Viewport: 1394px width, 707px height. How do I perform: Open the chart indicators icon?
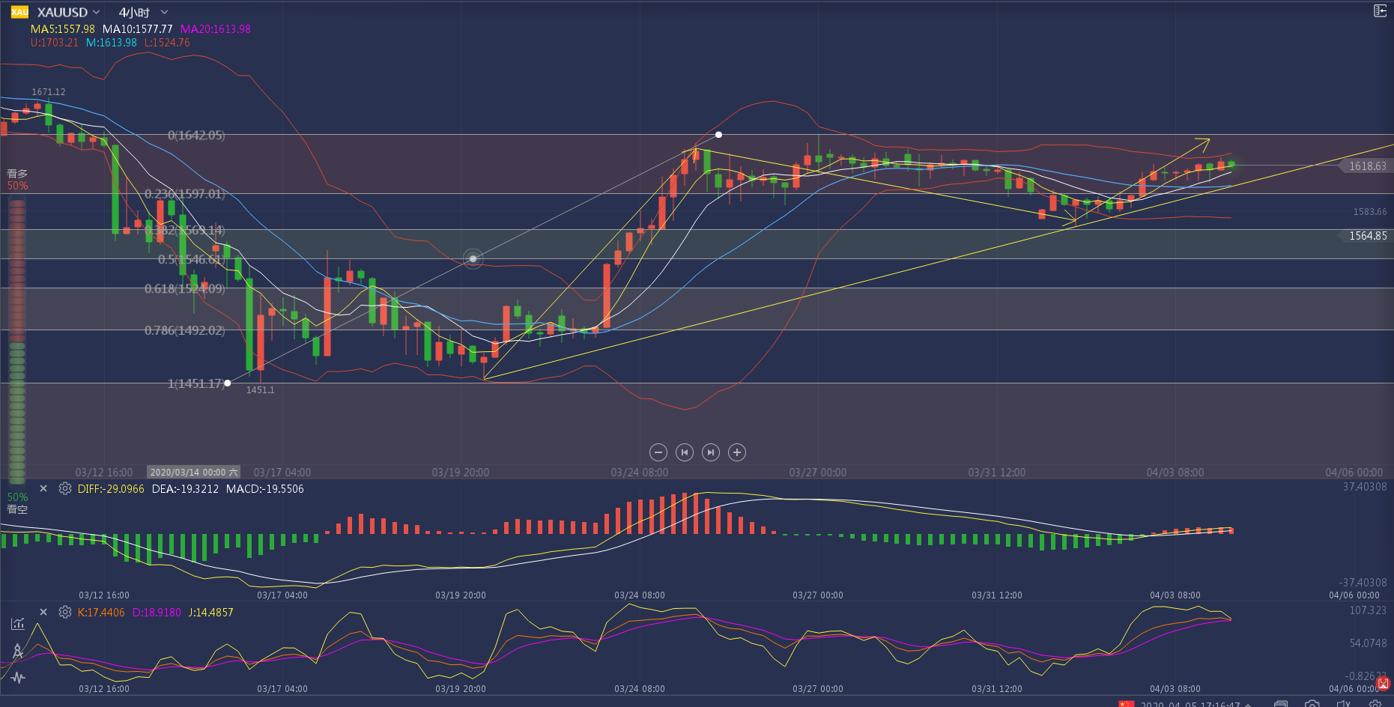coord(18,623)
